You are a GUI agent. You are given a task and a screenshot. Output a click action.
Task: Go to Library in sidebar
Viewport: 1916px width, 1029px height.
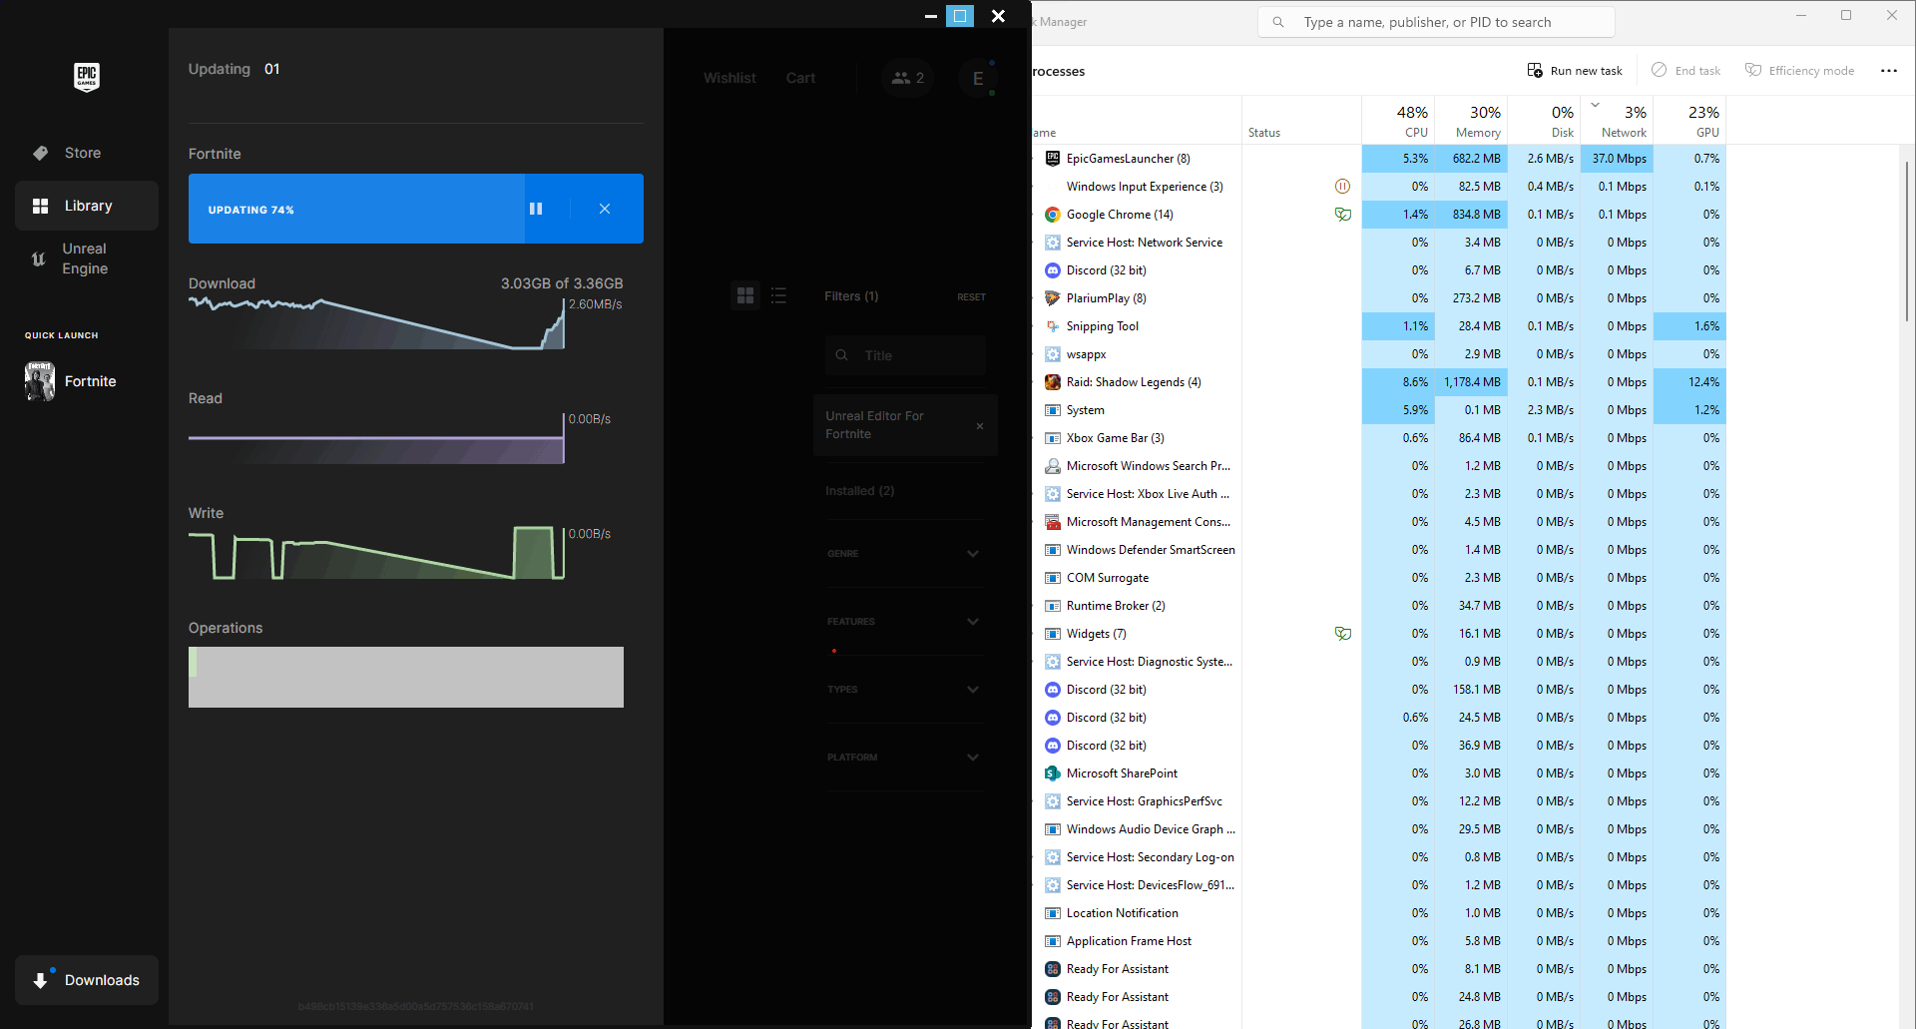86,206
